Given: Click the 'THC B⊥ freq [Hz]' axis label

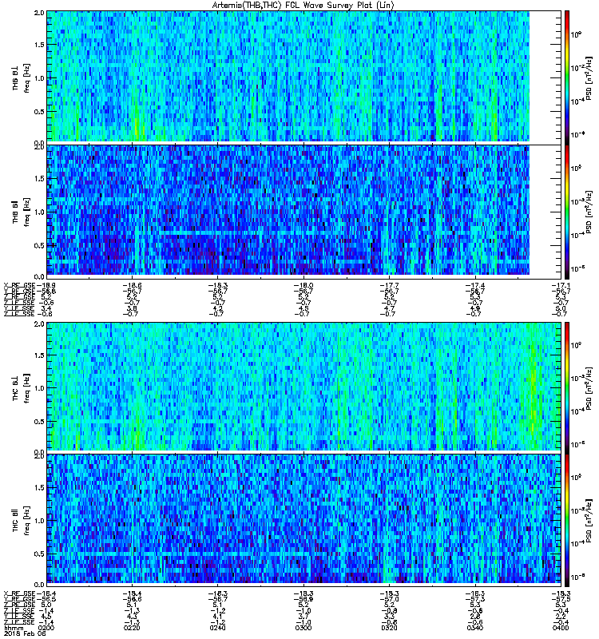Looking at the screenshot, I should pyautogui.click(x=21, y=388).
